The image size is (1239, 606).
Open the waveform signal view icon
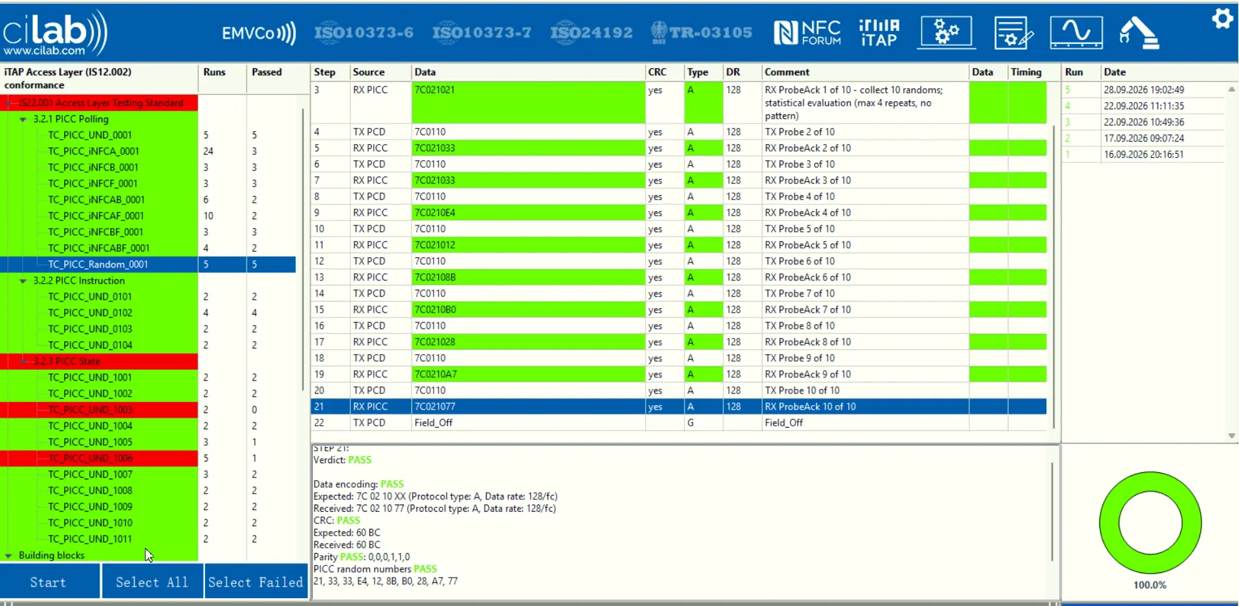1076,32
